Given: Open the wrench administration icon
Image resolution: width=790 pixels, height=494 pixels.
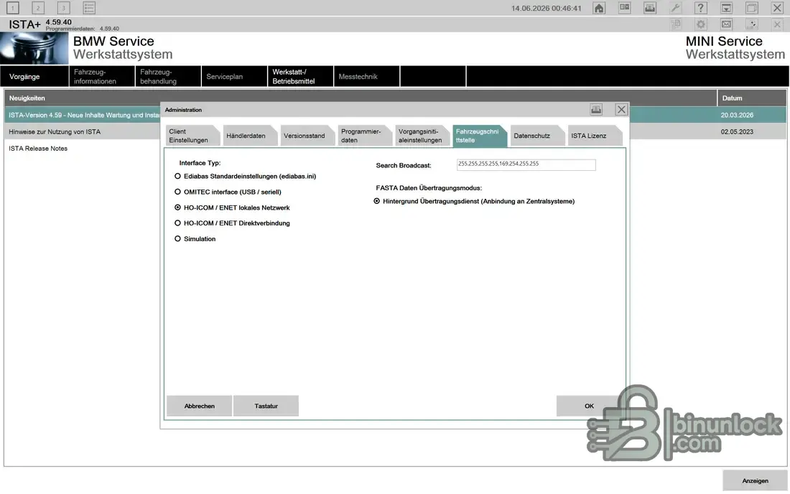Looking at the screenshot, I should (x=675, y=8).
